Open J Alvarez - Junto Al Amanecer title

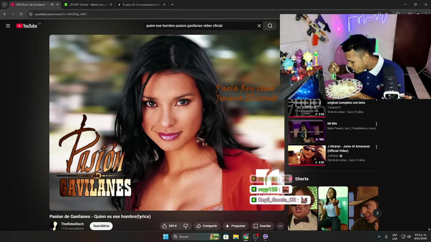coord(349,149)
